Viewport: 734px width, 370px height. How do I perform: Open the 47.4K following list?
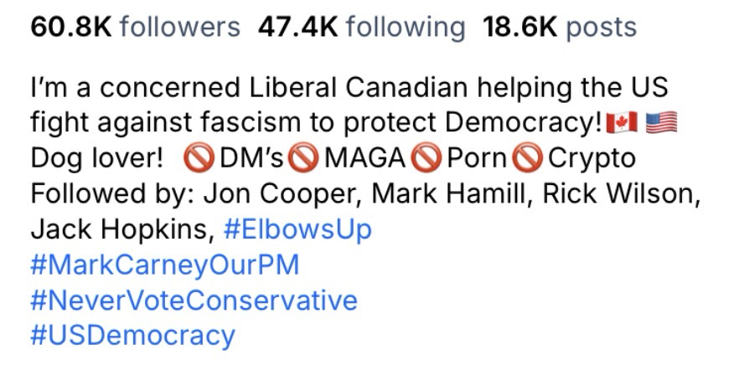click(x=361, y=27)
